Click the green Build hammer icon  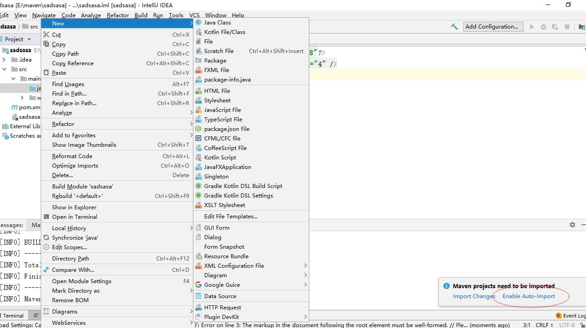pos(454,27)
